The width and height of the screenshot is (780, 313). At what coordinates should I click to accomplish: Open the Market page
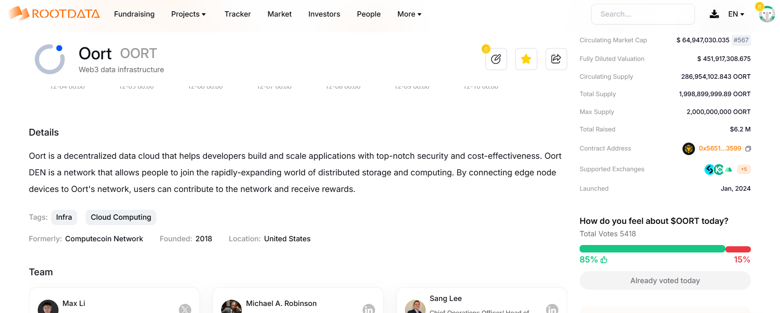(279, 14)
